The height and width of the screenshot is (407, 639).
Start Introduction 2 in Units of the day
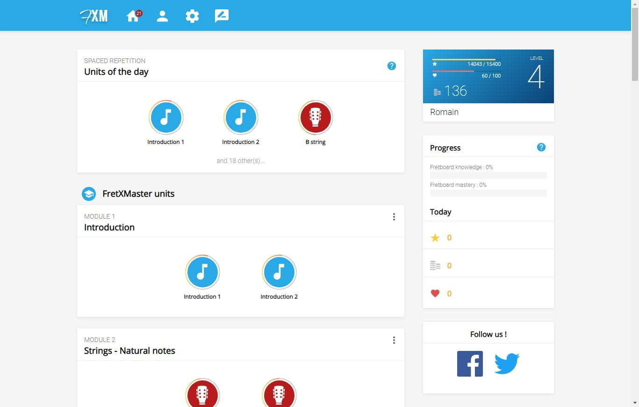[x=241, y=117]
